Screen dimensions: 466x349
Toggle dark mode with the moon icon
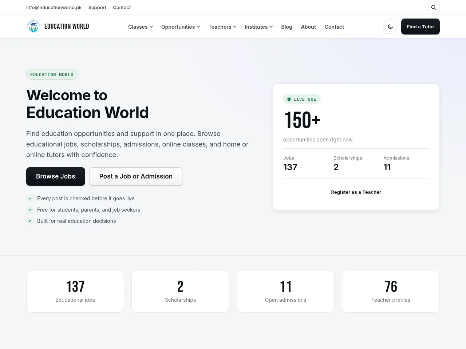tap(390, 27)
